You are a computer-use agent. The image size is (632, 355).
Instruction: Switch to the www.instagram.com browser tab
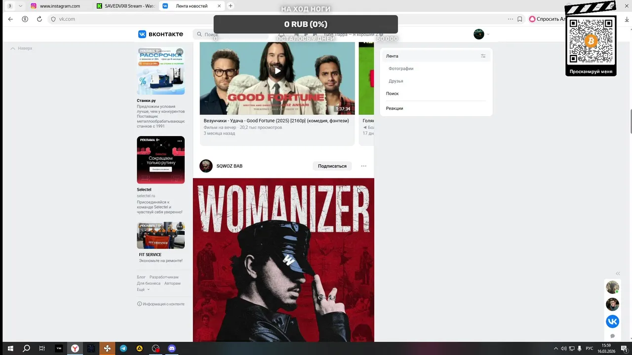click(x=60, y=6)
